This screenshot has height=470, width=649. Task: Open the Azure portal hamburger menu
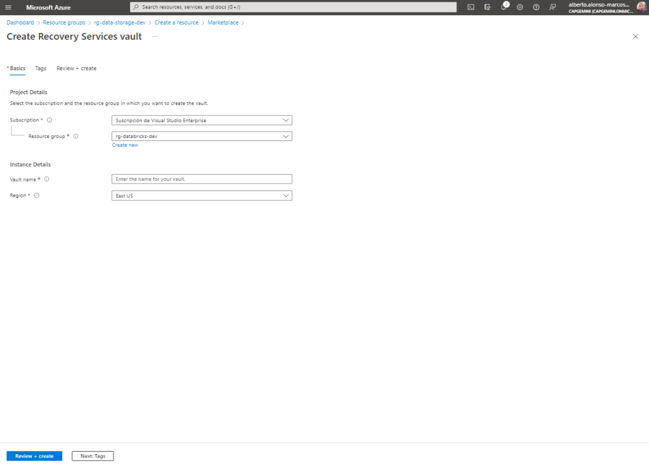click(8, 7)
